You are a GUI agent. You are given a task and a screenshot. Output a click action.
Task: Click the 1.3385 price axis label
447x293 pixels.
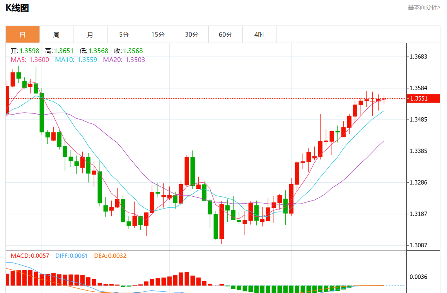click(418, 151)
